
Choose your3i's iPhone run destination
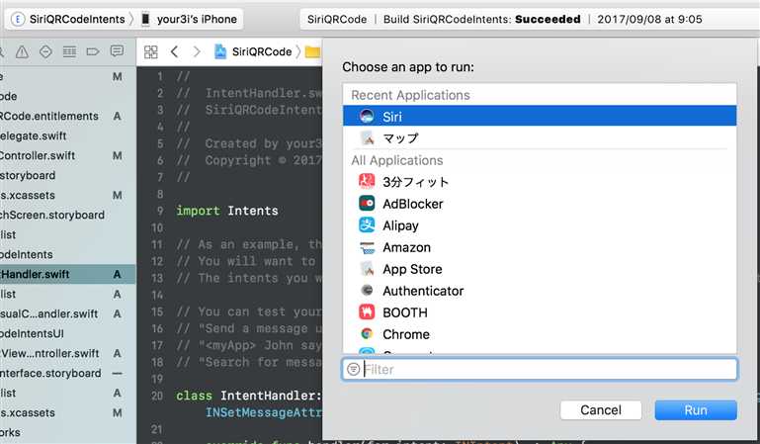point(190,20)
